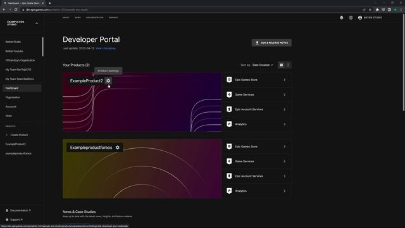Screen dimensions: 405x228
Task: Click Analytics icon under ExampleProduct2
Action: point(229,124)
